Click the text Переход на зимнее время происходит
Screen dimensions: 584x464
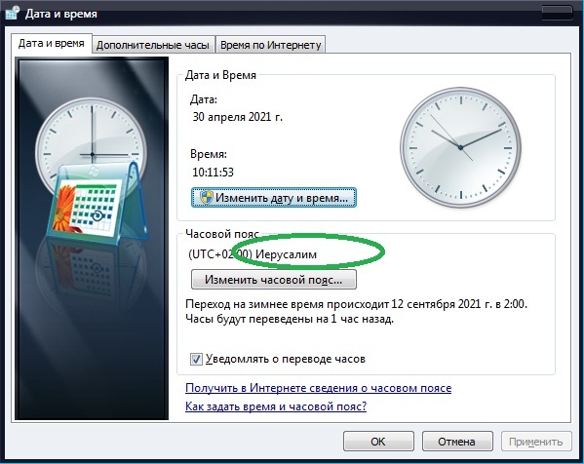pyautogui.click(x=288, y=304)
